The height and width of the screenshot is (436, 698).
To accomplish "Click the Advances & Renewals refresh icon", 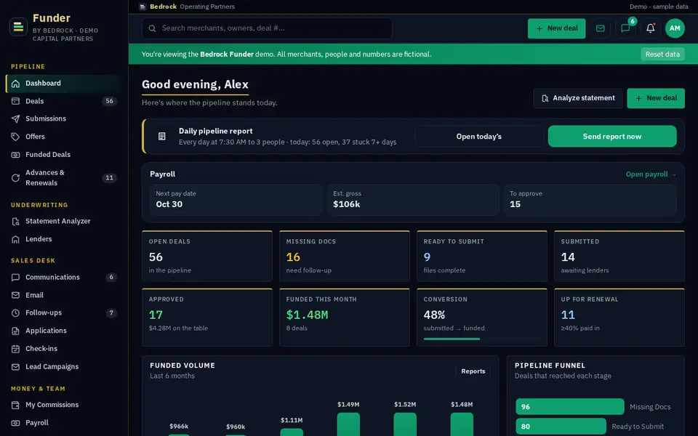I will tap(15, 178).
